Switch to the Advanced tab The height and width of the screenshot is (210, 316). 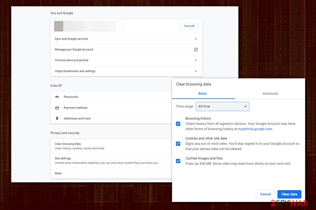pos(270,94)
